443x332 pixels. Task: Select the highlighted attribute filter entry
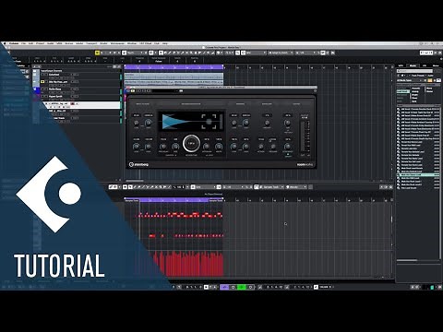click(402, 91)
